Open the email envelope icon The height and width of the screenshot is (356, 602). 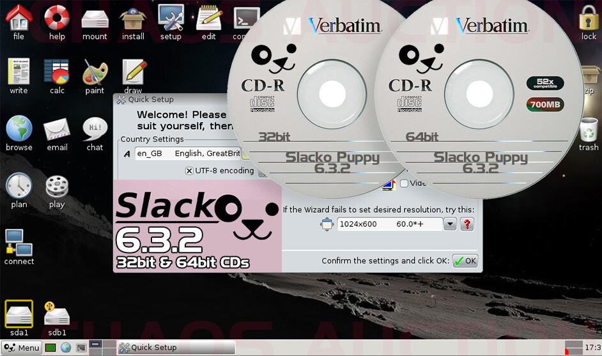[x=57, y=129]
